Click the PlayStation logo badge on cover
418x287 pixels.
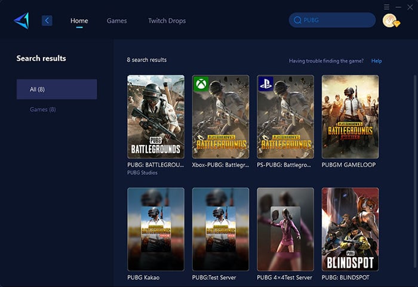click(x=266, y=84)
